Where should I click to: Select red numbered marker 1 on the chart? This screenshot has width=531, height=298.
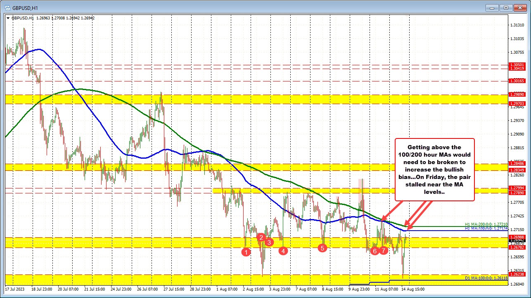tap(247, 252)
